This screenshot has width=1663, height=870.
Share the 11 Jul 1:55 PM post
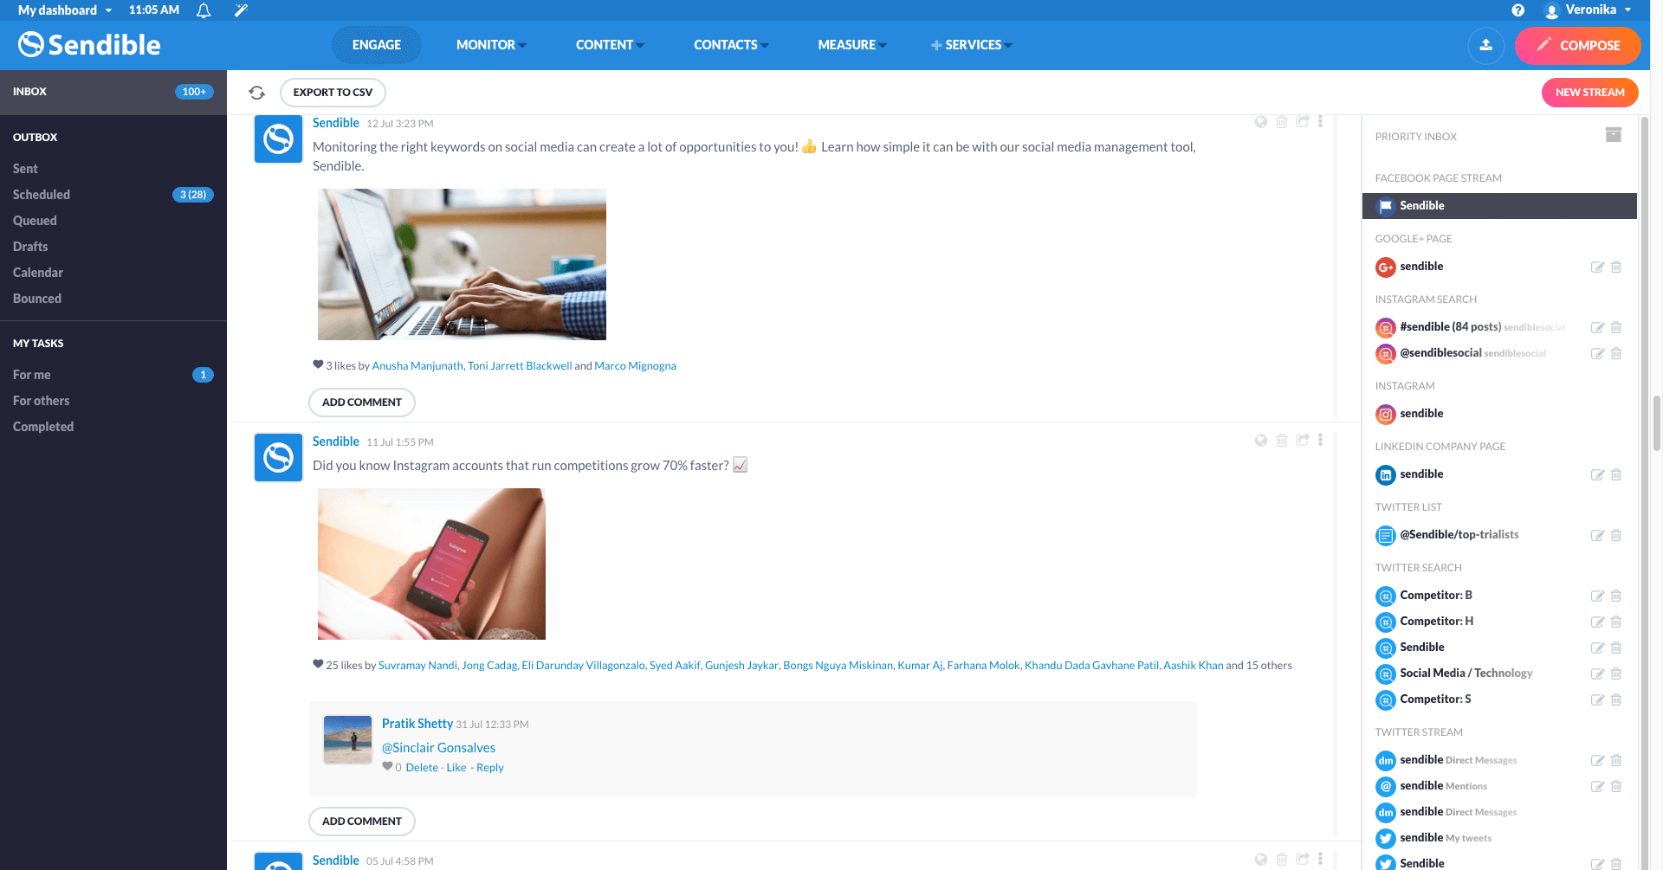[x=1303, y=441]
